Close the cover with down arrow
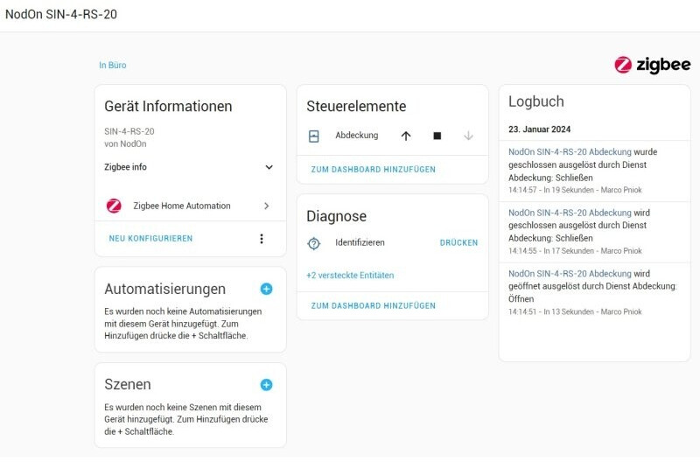700x462 pixels. (468, 136)
